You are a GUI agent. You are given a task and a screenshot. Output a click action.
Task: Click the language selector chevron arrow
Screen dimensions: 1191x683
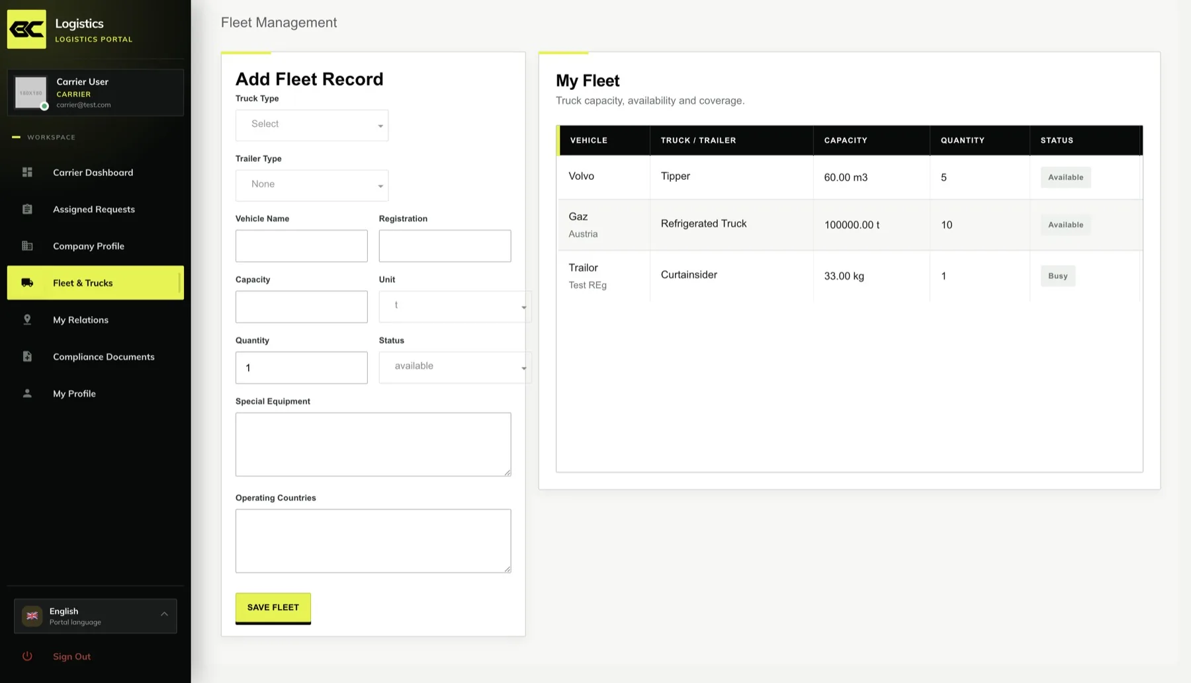(x=164, y=614)
